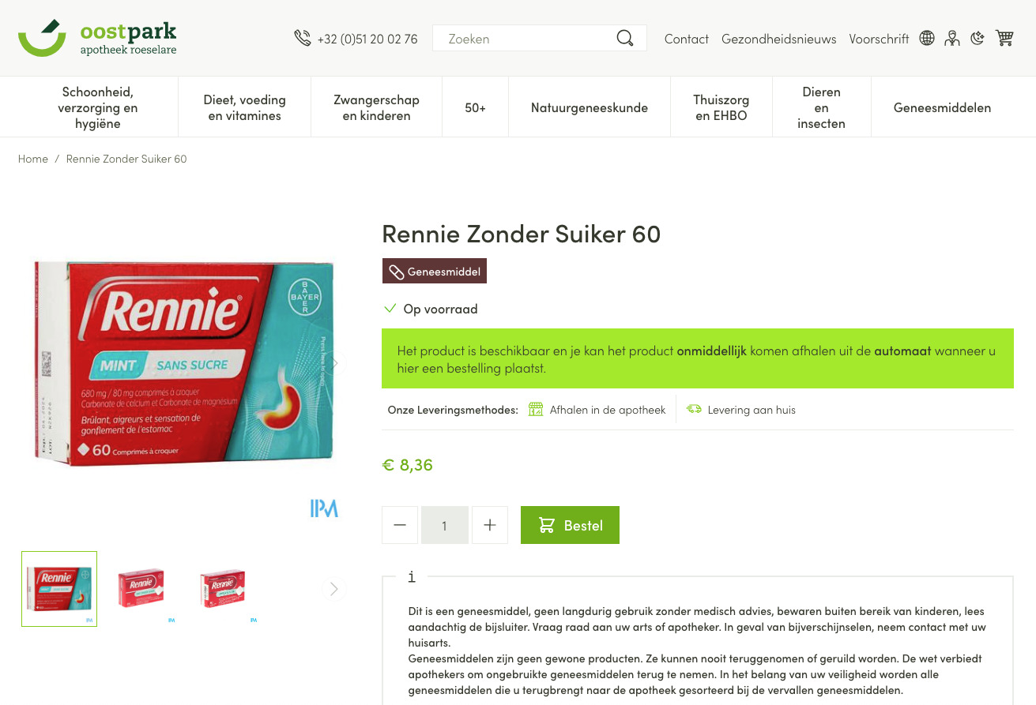
Task: Select the second Rennie thumbnail image
Action: click(x=141, y=589)
